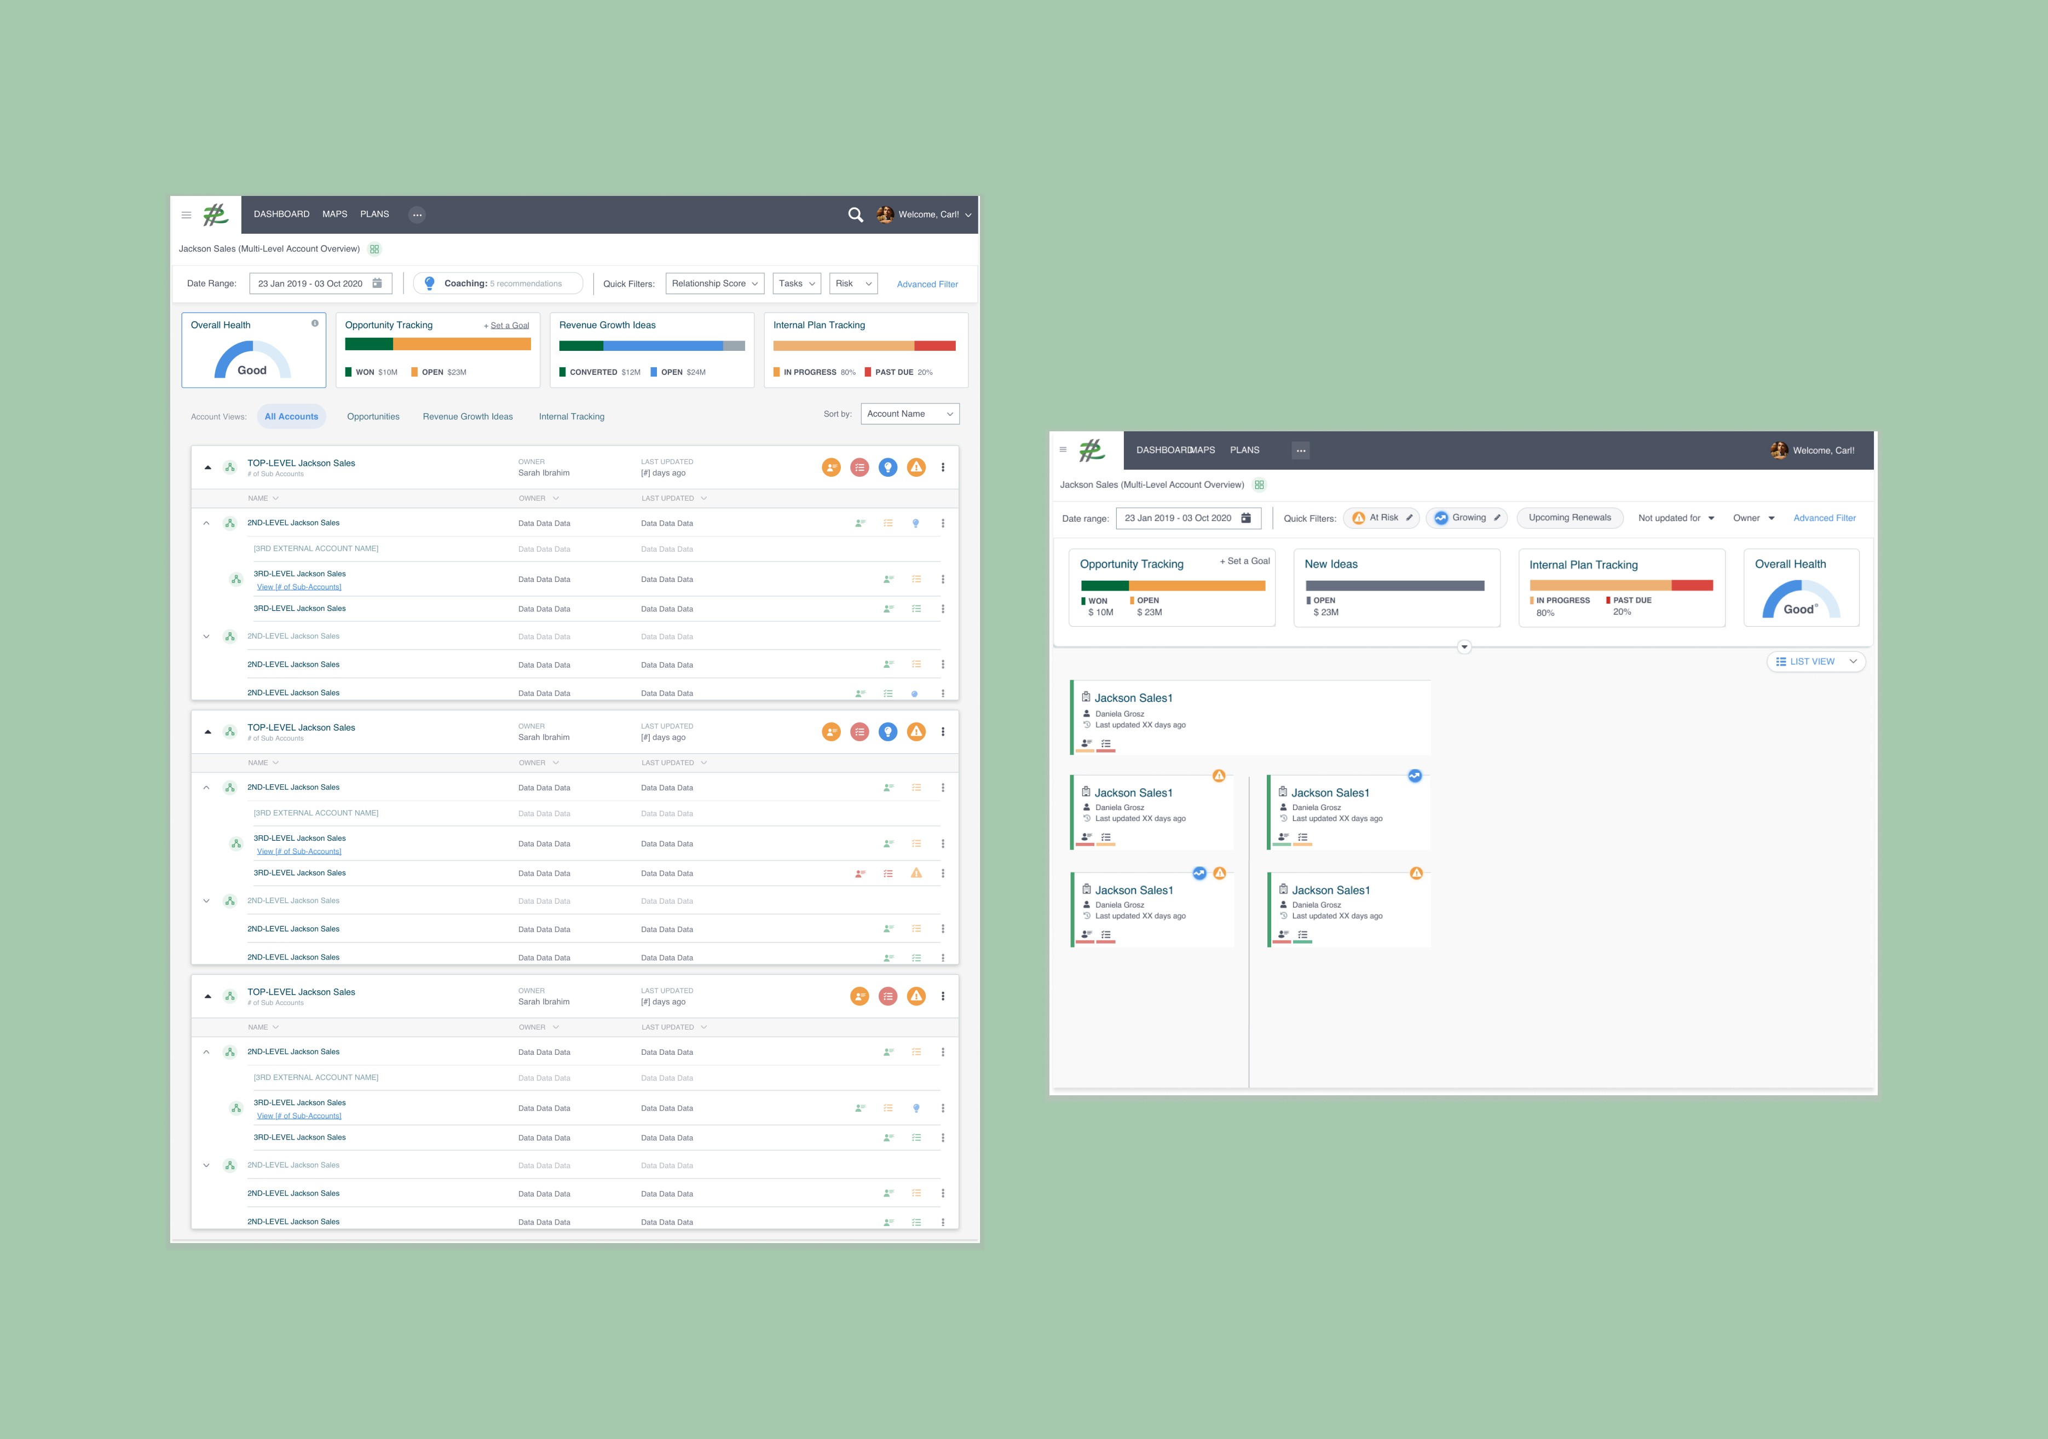
Task: Click grid view icon beside left page title
Action: (x=374, y=248)
